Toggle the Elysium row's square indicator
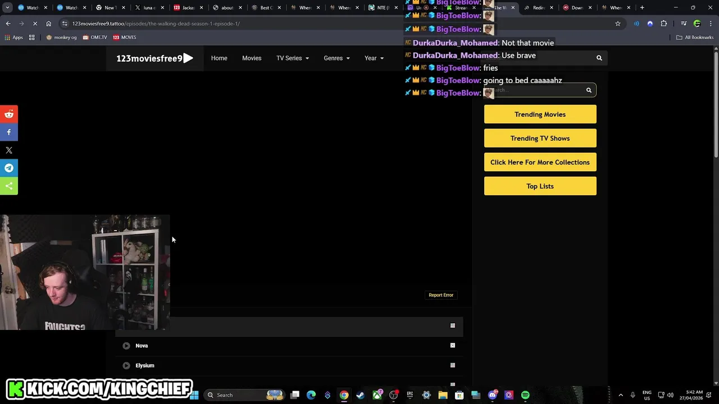The width and height of the screenshot is (719, 404). (x=453, y=365)
